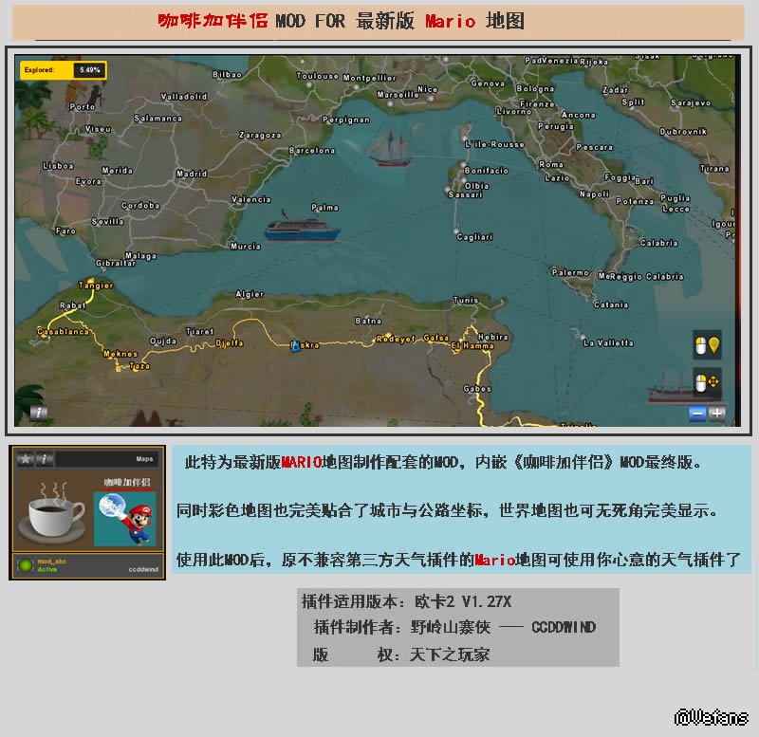759x737 pixels.
Task: Click the Catania city label
Action: click(611, 304)
